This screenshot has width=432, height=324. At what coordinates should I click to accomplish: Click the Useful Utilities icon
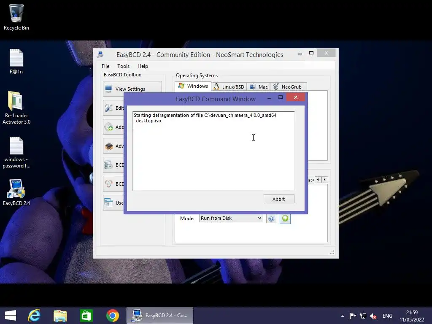pyautogui.click(x=108, y=203)
